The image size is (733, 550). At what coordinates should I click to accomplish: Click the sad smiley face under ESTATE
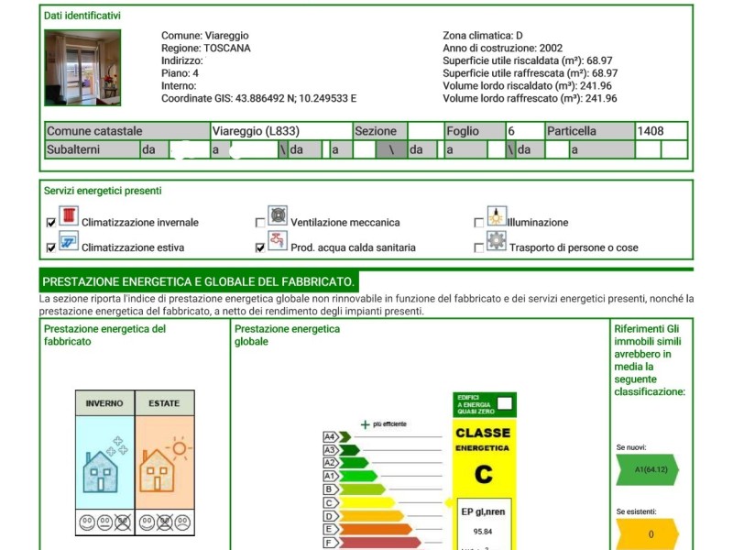coord(182,522)
